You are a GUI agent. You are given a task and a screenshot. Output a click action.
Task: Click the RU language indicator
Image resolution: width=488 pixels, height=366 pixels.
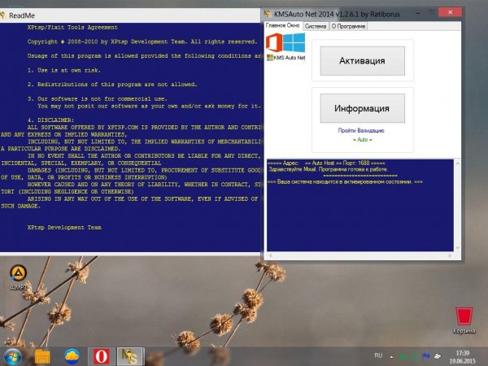[378, 355]
